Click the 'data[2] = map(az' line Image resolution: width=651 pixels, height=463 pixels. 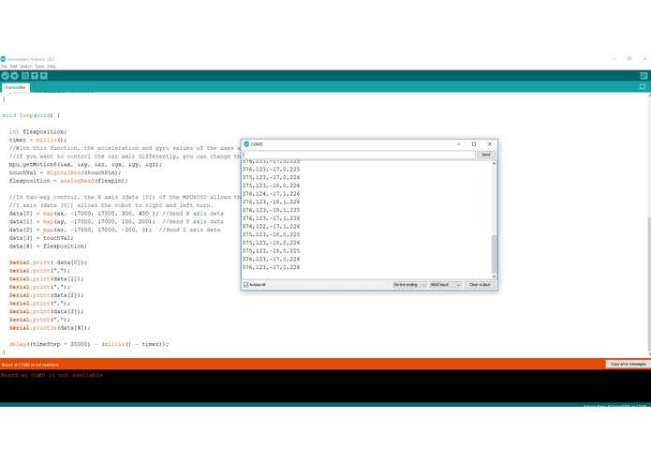(x=114, y=230)
